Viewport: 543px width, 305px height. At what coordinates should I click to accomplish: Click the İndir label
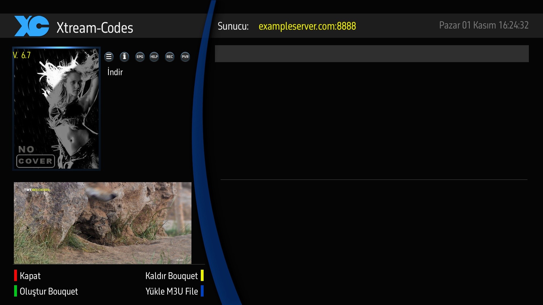pyautogui.click(x=115, y=72)
